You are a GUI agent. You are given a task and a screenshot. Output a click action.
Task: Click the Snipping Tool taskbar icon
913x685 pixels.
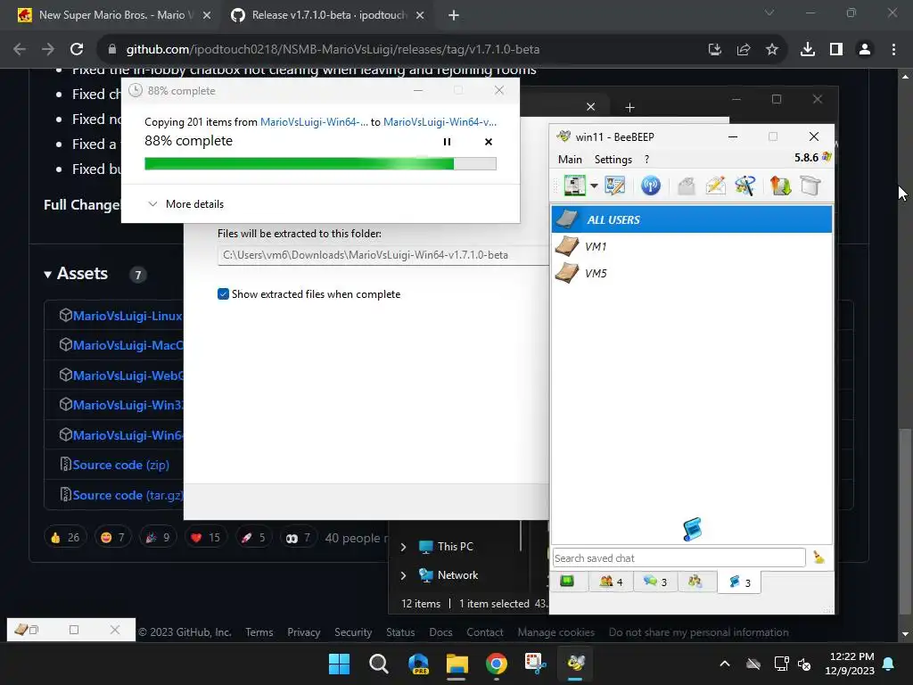coord(536,664)
